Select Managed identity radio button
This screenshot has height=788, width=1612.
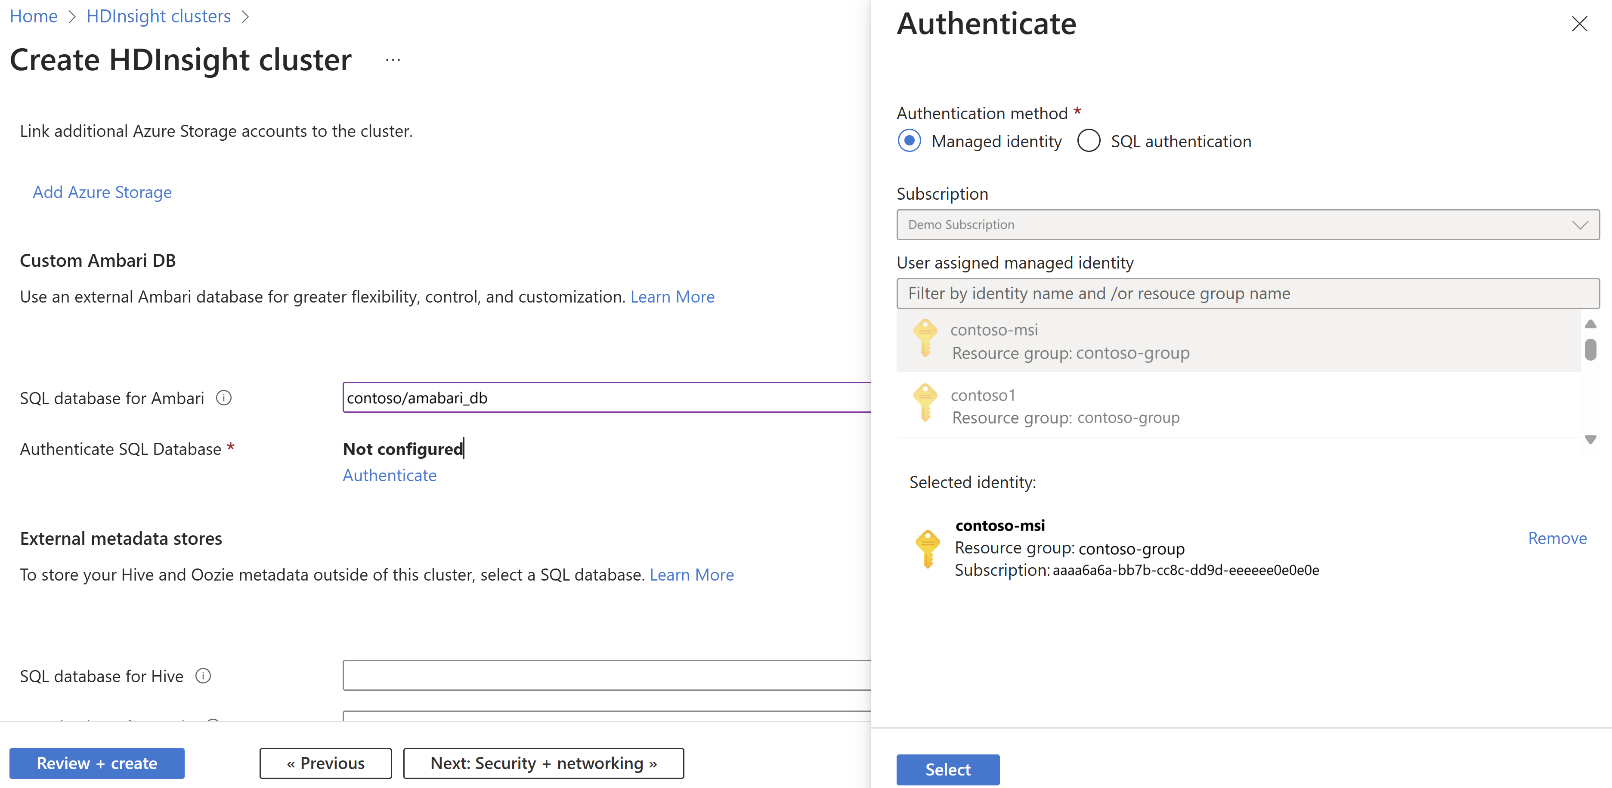909,141
